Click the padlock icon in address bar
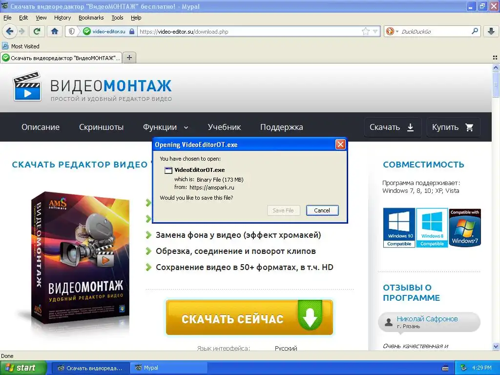This screenshot has height=375, width=500. coord(132,32)
